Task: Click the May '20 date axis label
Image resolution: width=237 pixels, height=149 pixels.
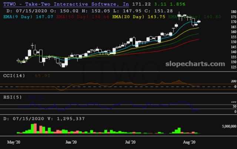Action: click(x=13, y=142)
